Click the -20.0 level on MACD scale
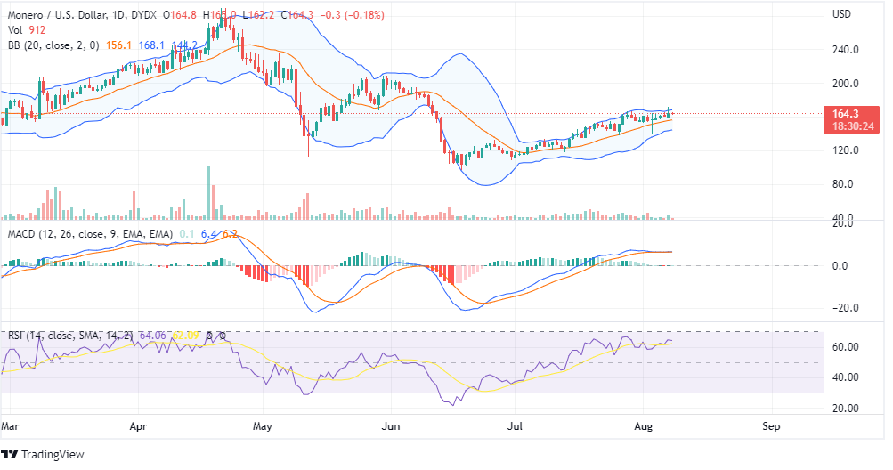Screen dimensions: 893x470 (x=845, y=308)
